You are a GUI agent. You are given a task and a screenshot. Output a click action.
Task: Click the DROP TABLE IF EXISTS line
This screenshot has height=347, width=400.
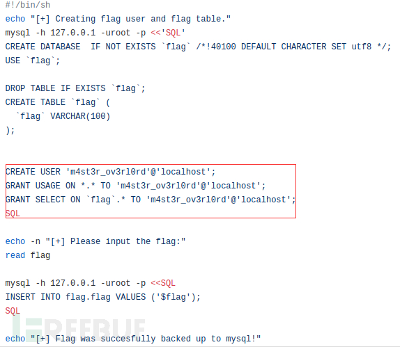click(75, 88)
